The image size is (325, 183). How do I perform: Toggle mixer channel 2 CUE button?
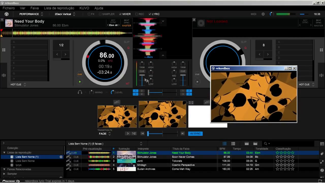[183, 71]
